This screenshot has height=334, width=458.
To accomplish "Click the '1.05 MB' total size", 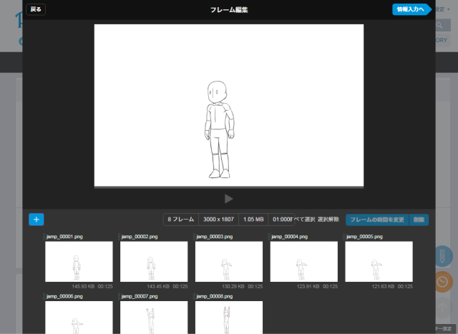I will 253,220.
